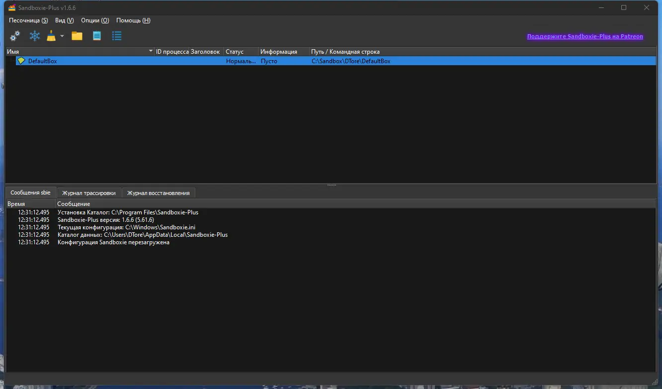Open the Опции menu
The height and width of the screenshot is (389, 662).
95,20
